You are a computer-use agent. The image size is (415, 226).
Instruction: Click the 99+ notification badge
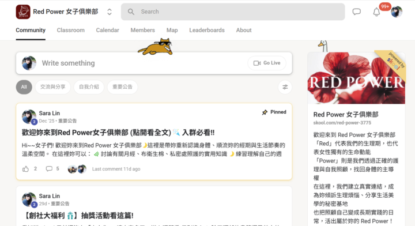pos(385,6)
